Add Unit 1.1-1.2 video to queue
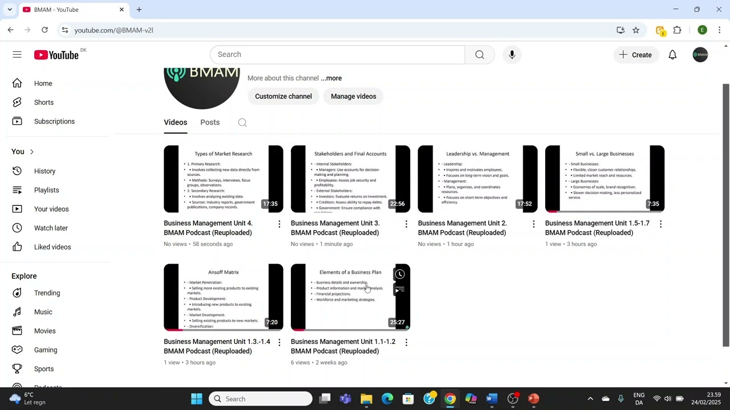Screen dimensions: 730x410 pyautogui.click(x=400, y=290)
